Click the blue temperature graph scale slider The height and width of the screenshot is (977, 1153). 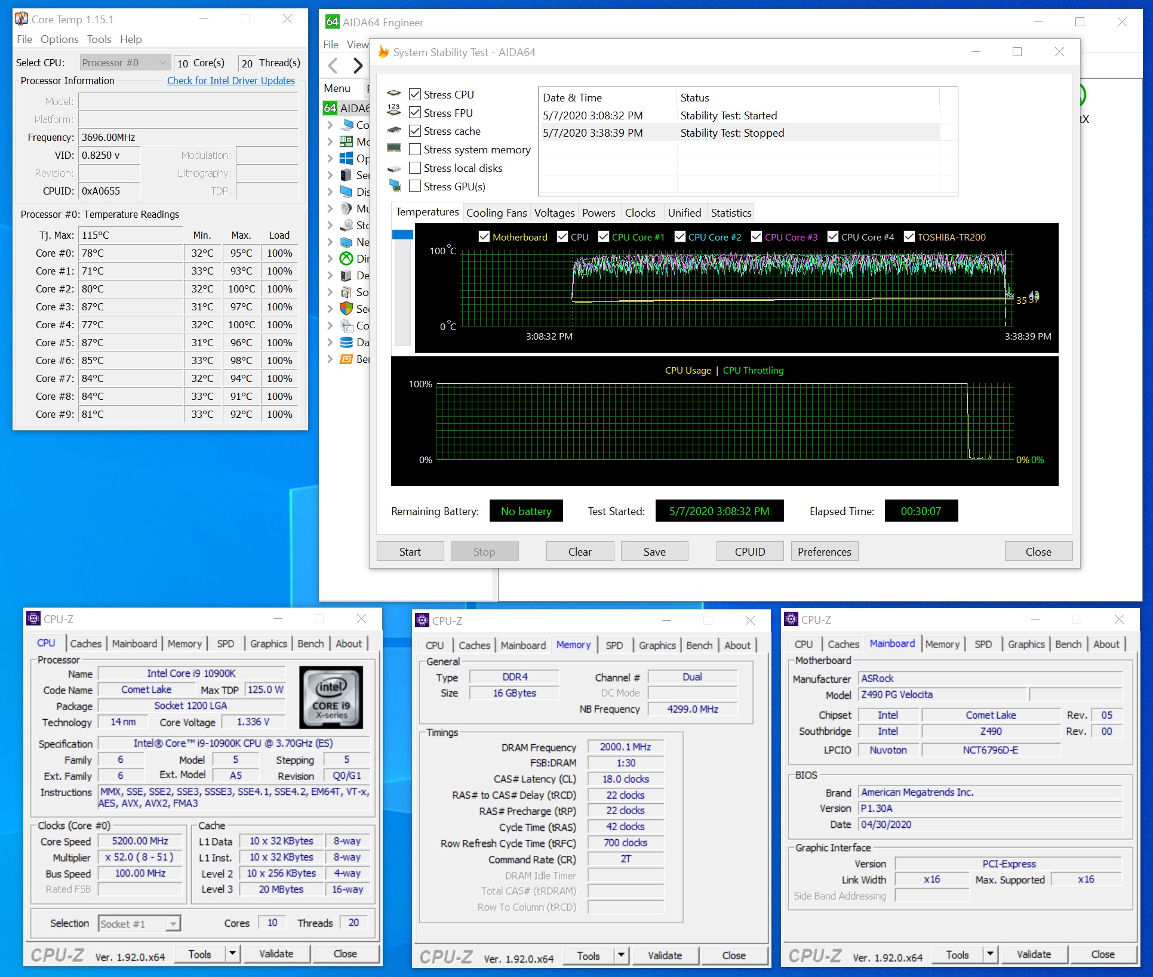(x=402, y=234)
